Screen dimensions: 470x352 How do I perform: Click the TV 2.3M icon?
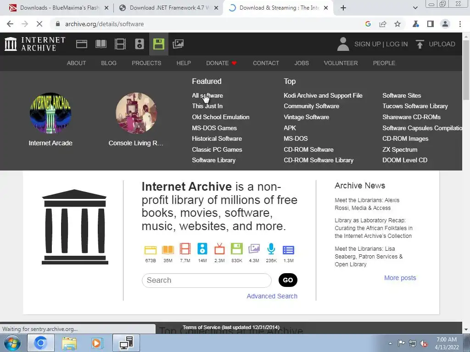pyautogui.click(x=219, y=249)
